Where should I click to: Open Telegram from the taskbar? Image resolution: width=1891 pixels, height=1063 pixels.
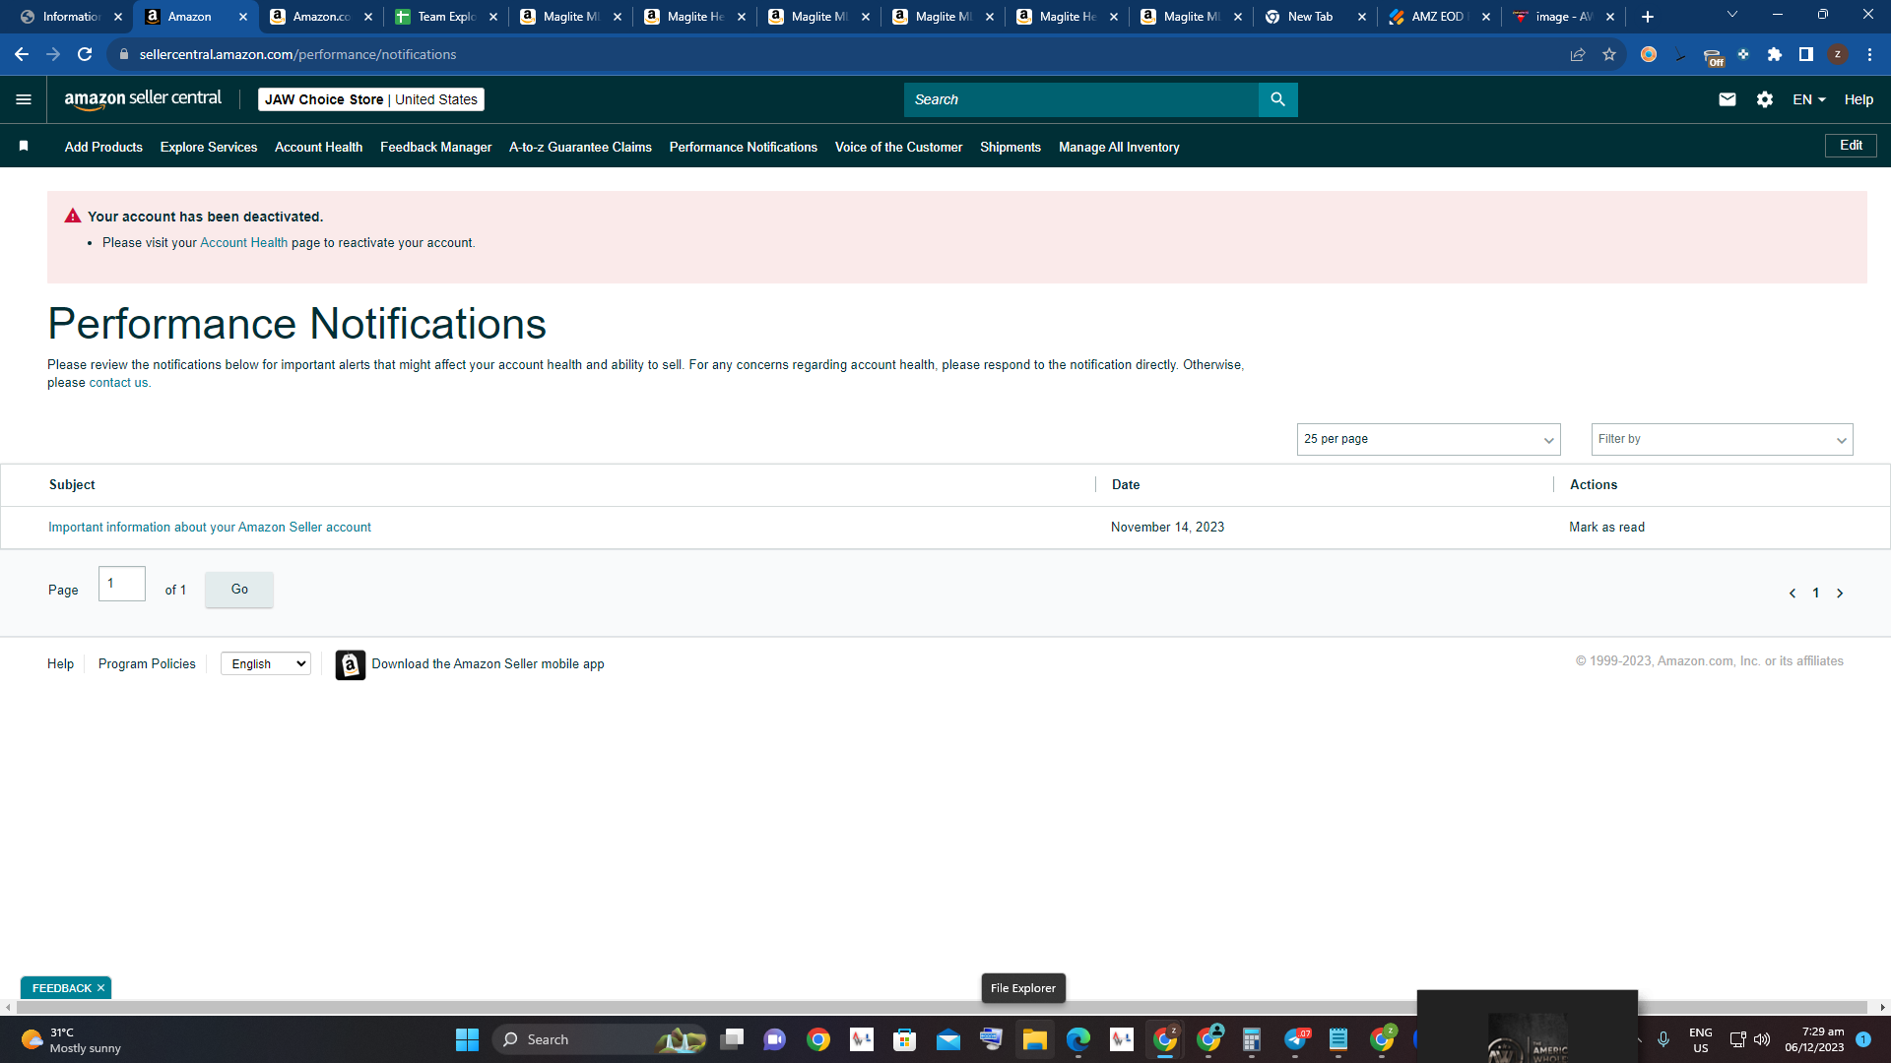point(1295,1039)
